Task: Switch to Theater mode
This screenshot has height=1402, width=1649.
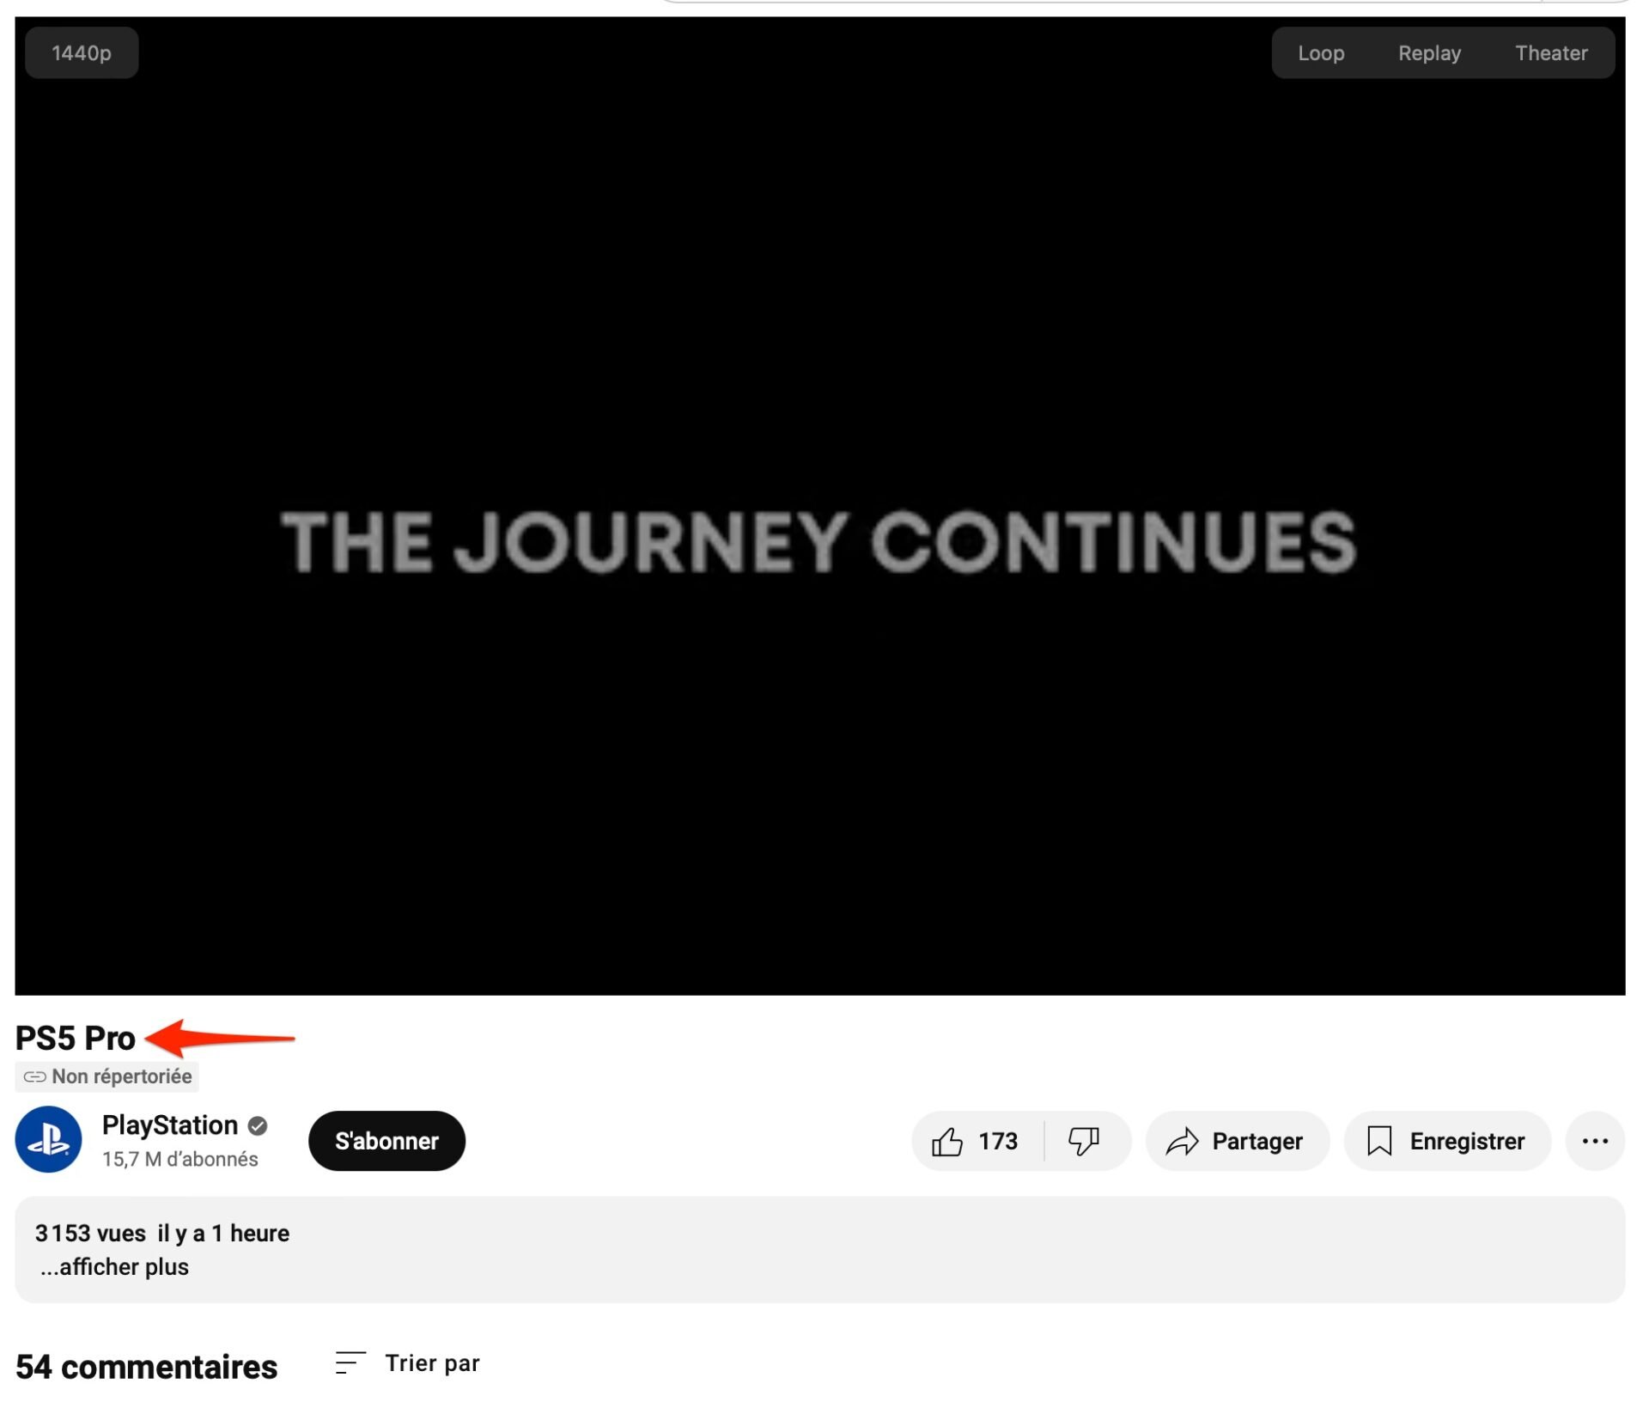Action: [1550, 53]
